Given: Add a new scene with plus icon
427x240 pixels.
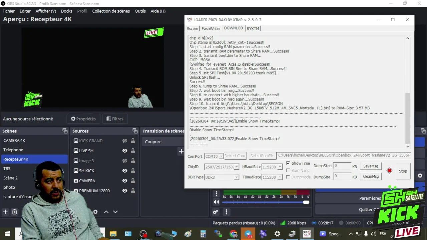Looking at the screenshot, I should (5, 212).
